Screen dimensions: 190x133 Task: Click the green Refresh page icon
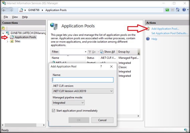click(167, 10)
